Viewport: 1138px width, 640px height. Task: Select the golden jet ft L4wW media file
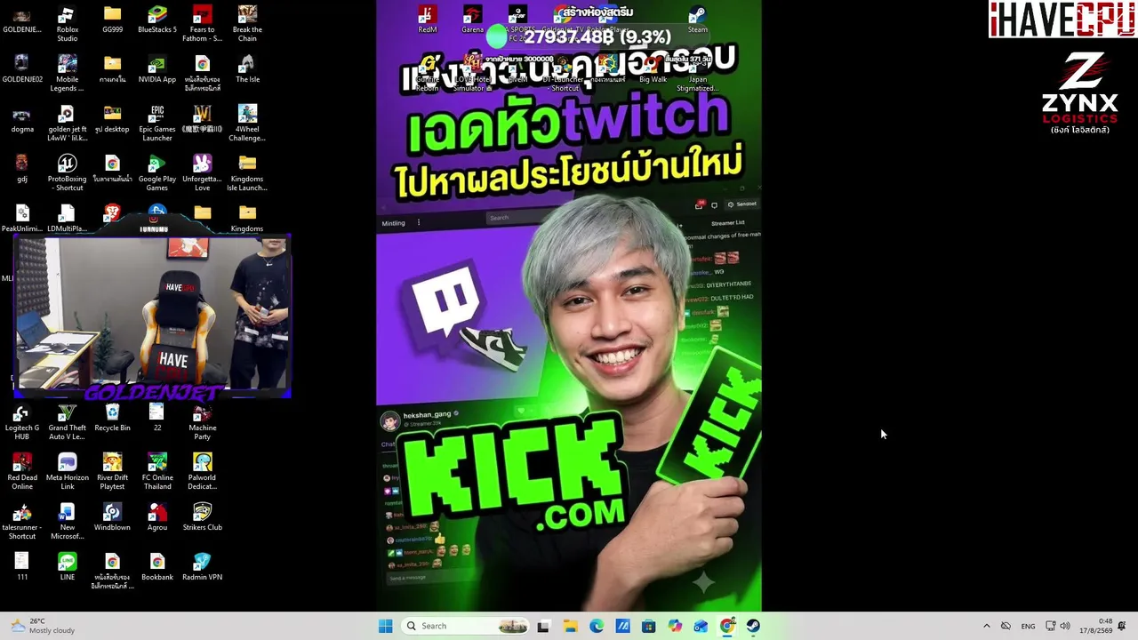(x=67, y=124)
